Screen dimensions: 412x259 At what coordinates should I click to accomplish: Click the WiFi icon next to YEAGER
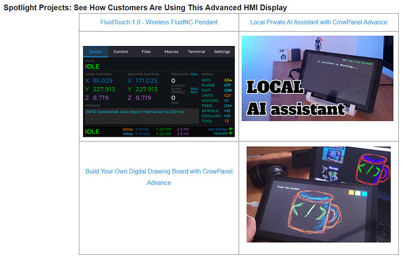click(x=230, y=134)
